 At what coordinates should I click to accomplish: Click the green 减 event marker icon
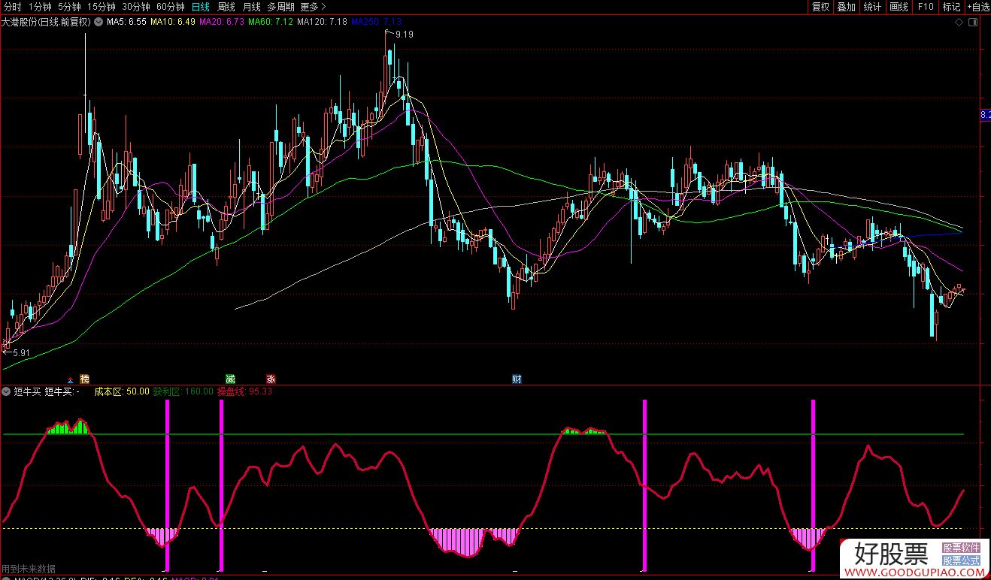[231, 379]
